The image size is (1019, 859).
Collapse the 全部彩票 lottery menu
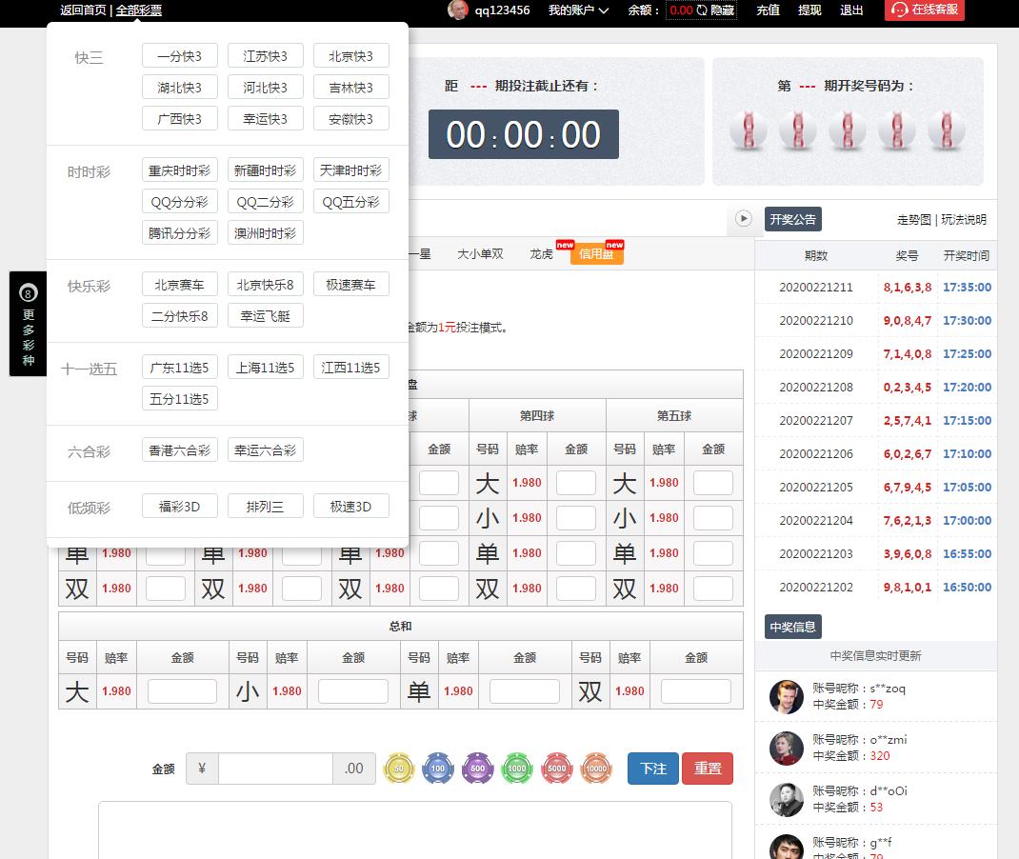(x=139, y=10)
